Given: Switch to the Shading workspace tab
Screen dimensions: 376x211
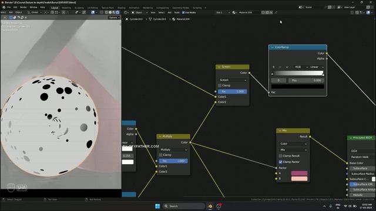Looking at the screenshot, I should [122, 8].
